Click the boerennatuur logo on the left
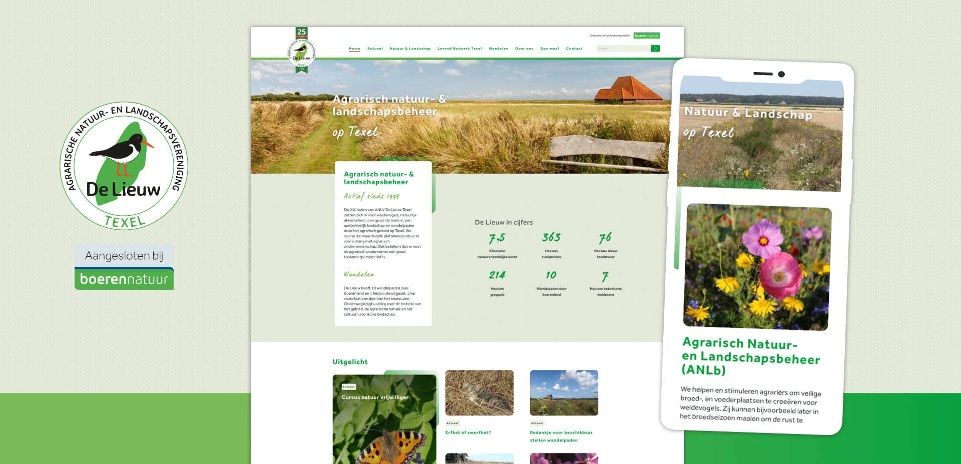961x464 pixels. coord(124,280)
